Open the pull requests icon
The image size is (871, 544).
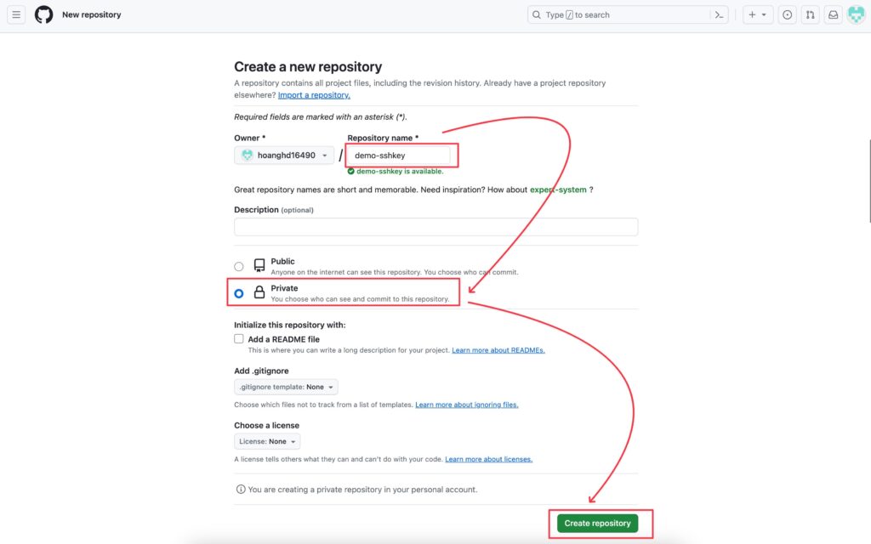pyautogui.click(x=811, y=15)
